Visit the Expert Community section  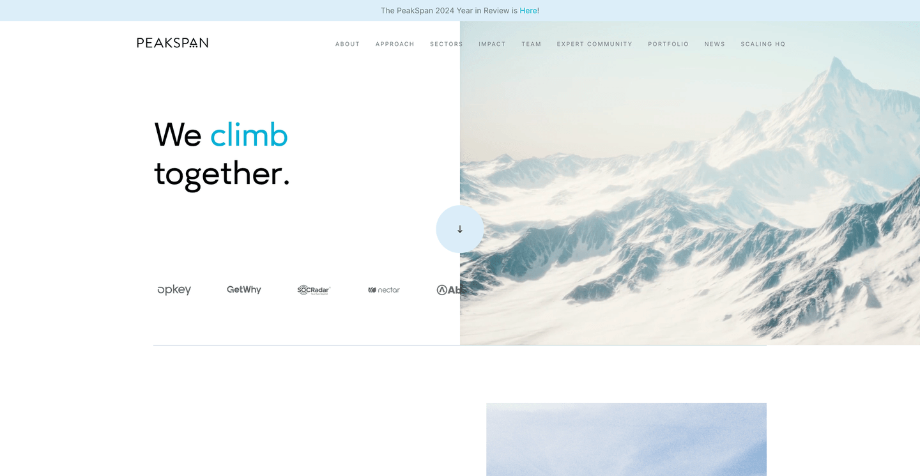(595, 44)
